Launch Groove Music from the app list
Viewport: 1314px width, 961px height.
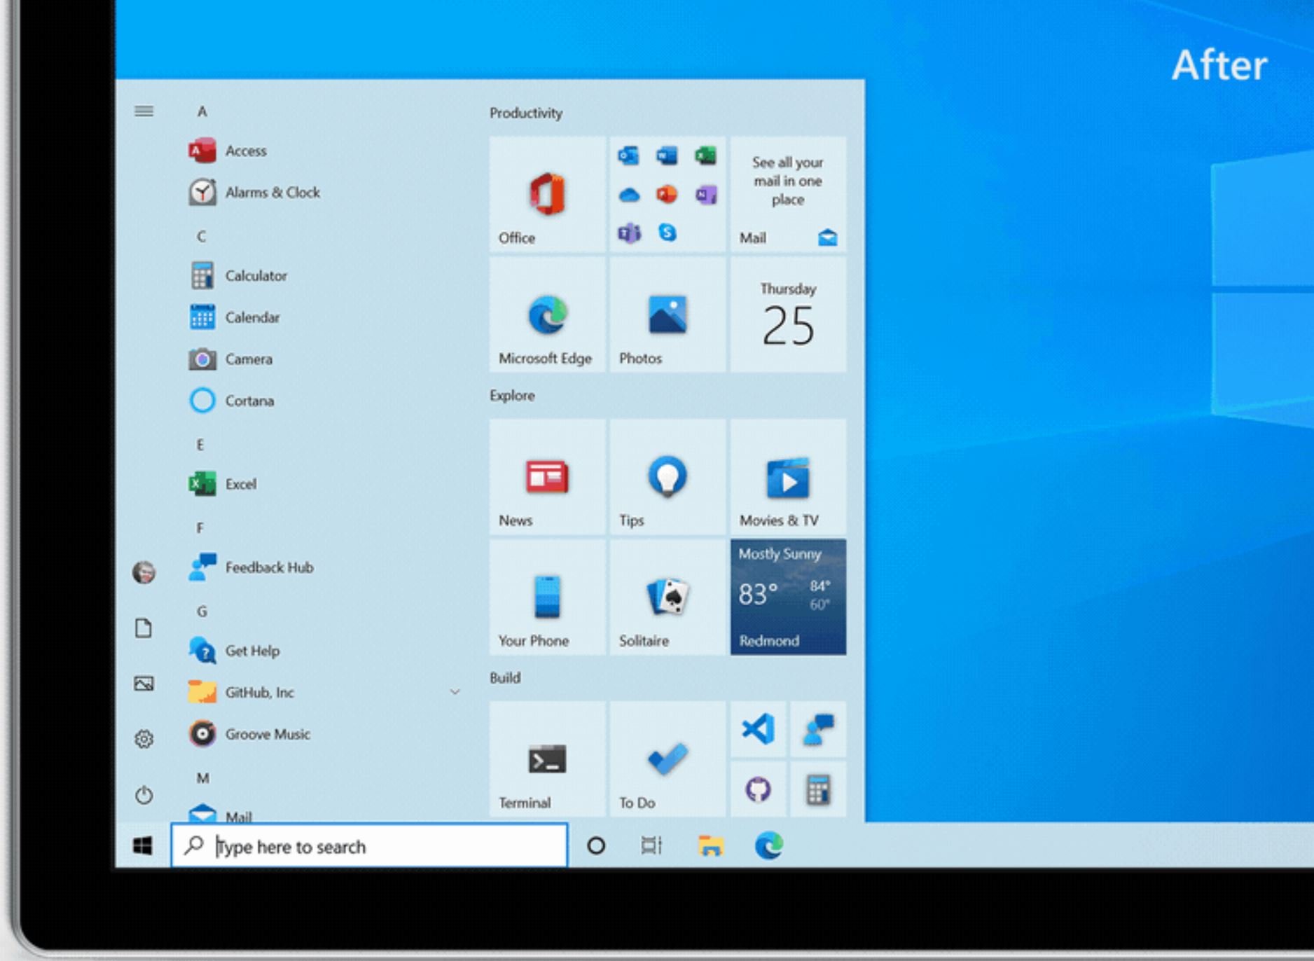pos(267,735)
